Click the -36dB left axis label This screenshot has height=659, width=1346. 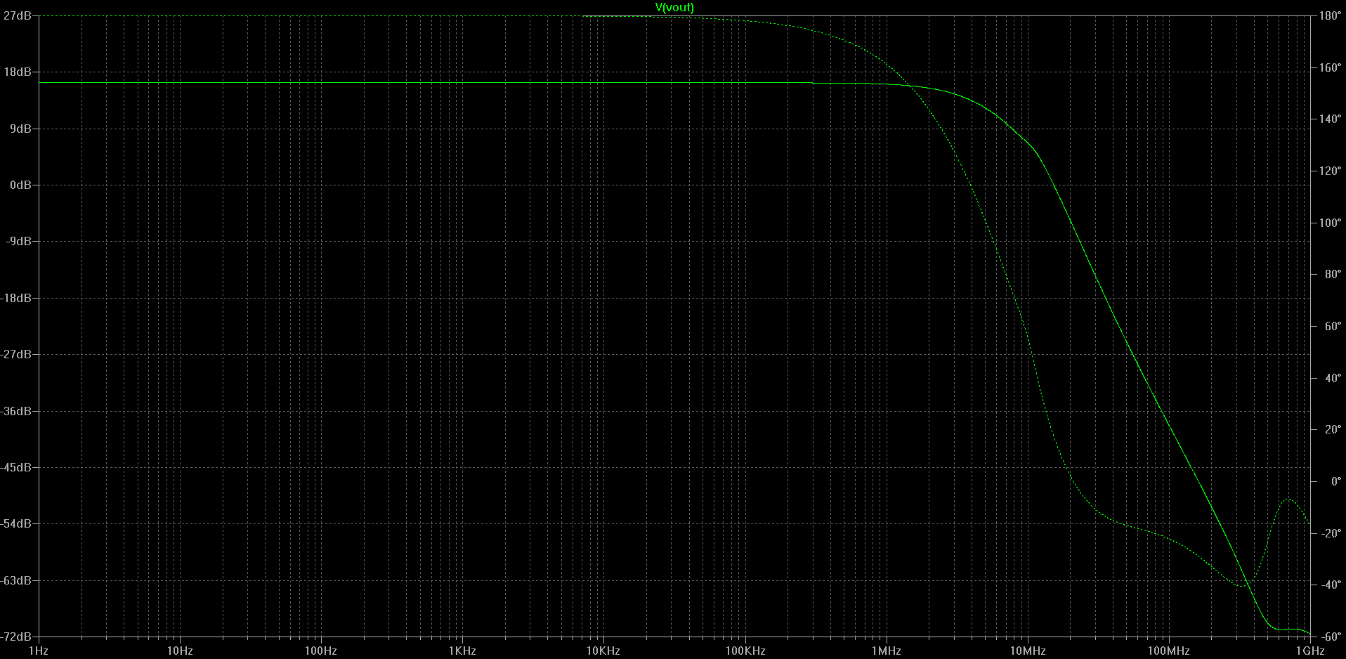(x=15, y=411)
